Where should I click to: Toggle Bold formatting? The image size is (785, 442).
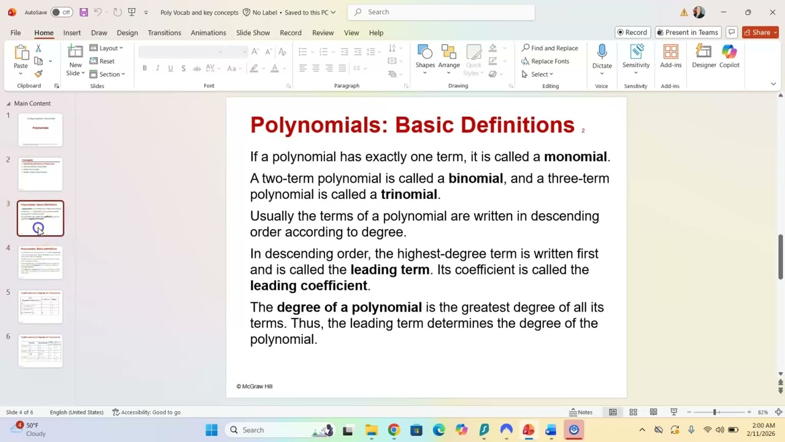[x=145, y=68]
